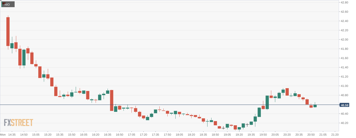Click the tall green candle after 19:50
The image size is (356, 138).
[x=267, y=102]
